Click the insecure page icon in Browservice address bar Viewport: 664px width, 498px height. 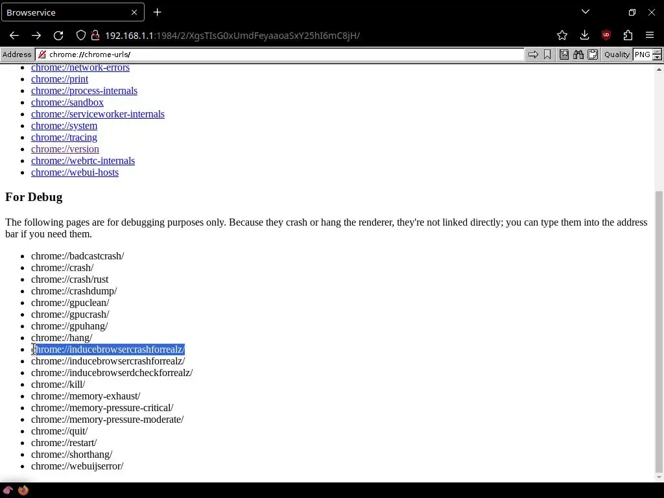[x=42, y=54]
